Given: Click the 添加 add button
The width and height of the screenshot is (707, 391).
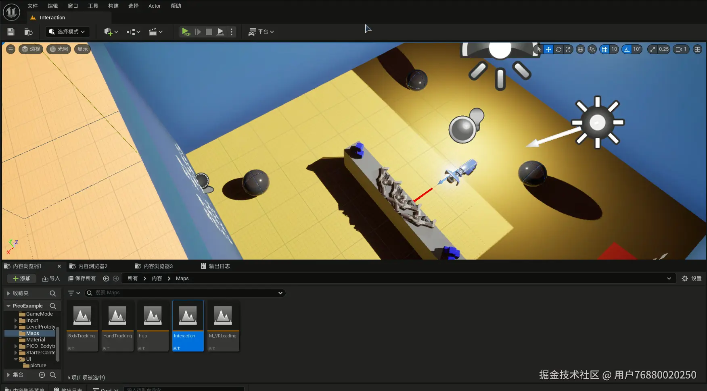Looking at the screenshot, I should click(22, 279).
